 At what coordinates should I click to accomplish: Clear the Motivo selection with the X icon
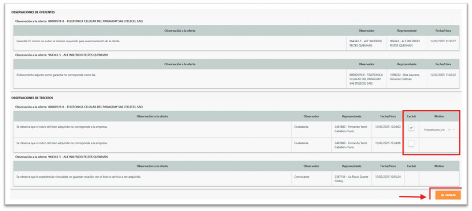pyautogui.click(x=449, y=130)
